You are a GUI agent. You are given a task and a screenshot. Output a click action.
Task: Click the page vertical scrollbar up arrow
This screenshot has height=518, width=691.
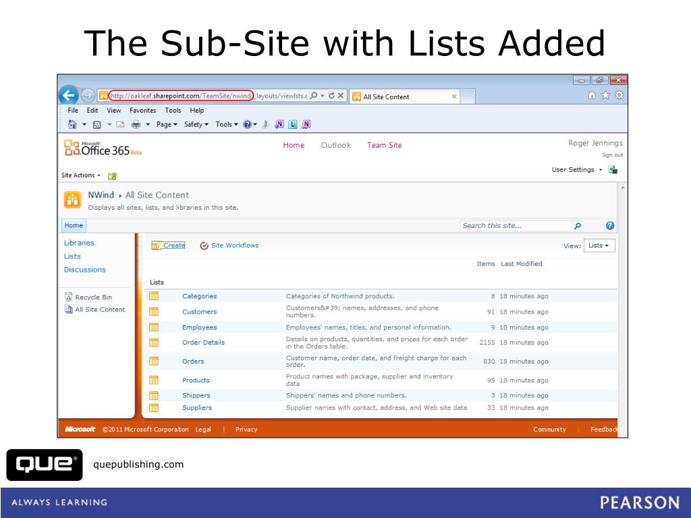coord(623,188)
